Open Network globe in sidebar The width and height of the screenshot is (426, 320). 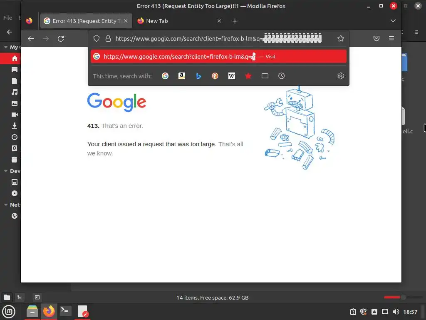pyautogui.click(x=15, y=216)
